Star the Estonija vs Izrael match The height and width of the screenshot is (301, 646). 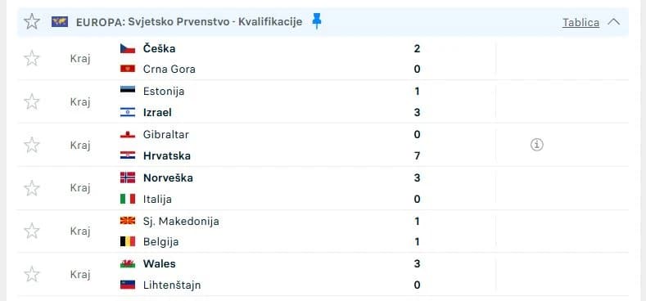tap(32, 101)
